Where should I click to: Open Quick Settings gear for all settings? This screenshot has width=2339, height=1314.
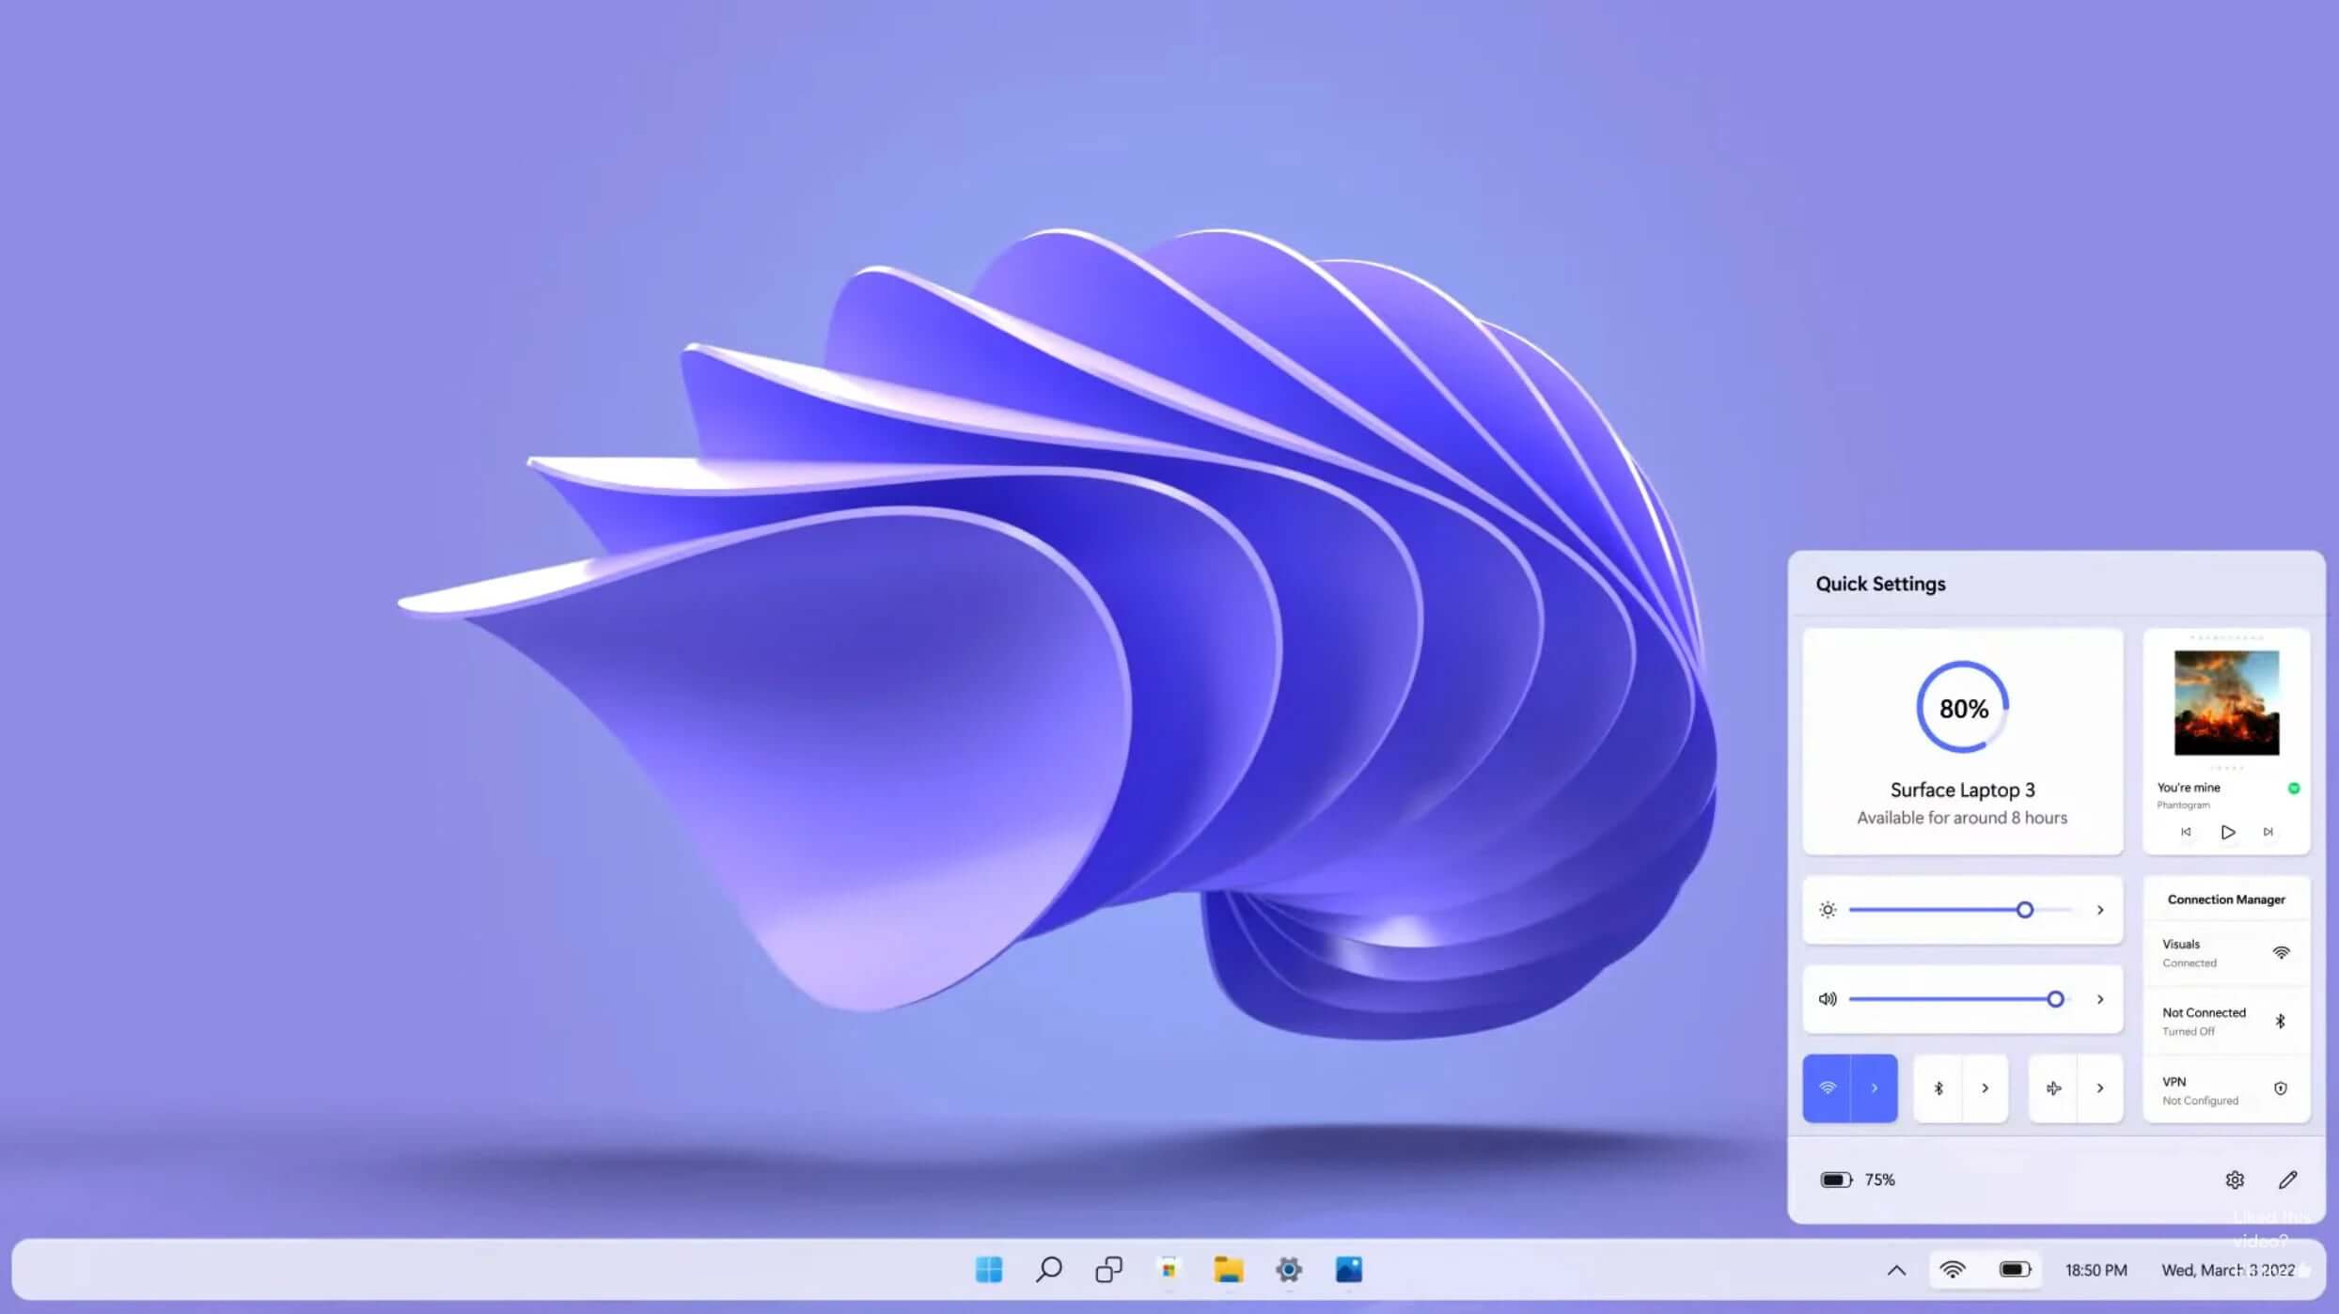tap(2236, 1180)
